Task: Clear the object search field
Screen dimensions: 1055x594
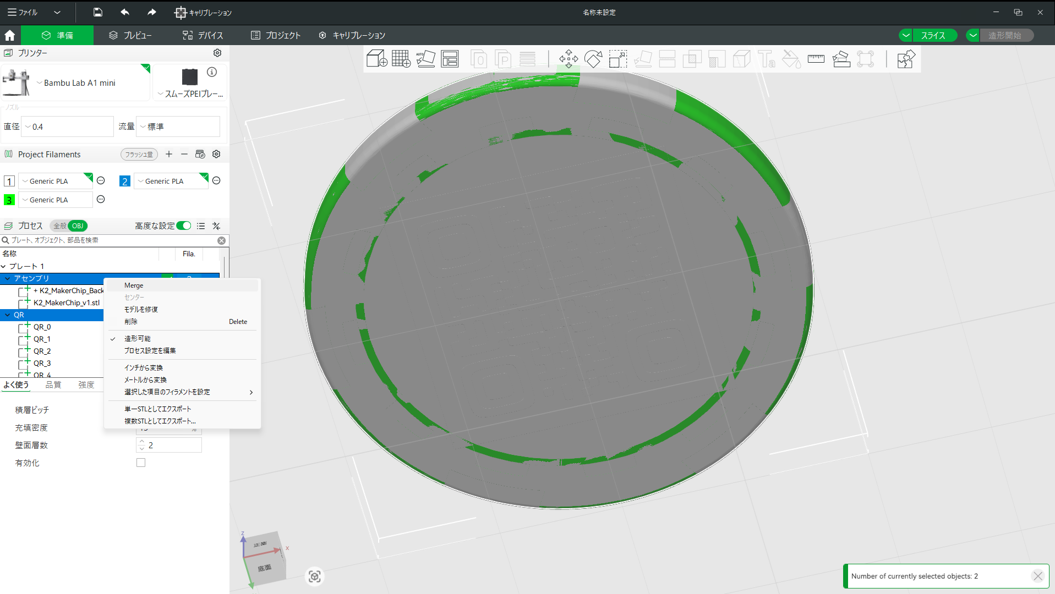Action: coord(221,240)
